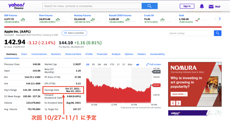Open the S&P Futures sparkline chart
Image resolution: width=230 pixels, height=121 pixels.
pyautogui.click(x=26, y=20)
